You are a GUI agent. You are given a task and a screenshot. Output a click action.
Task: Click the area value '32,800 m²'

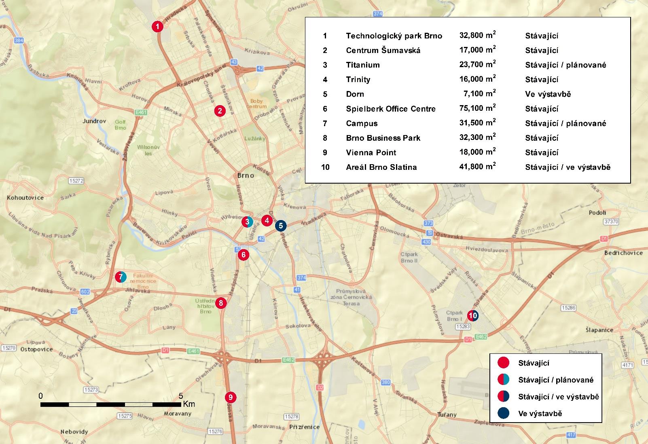(478, 35)
